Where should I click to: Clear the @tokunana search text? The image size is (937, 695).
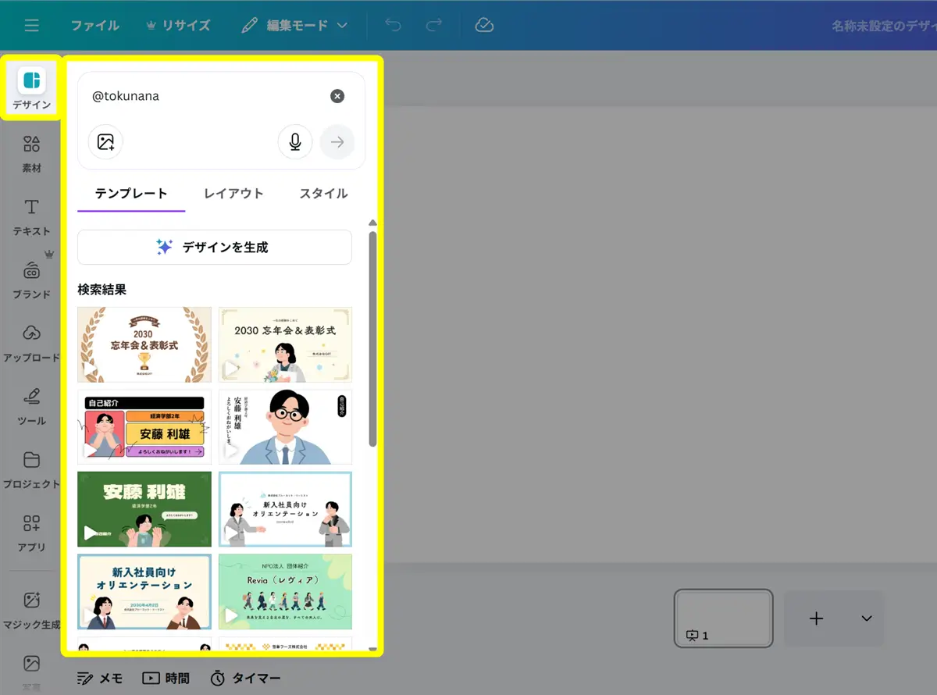[x=337, y=96]
